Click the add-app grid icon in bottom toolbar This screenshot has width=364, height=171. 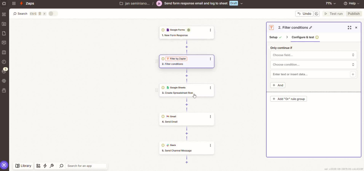38,166
